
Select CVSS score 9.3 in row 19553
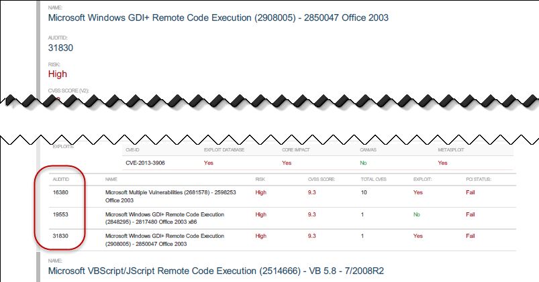(x=311, y=214)
